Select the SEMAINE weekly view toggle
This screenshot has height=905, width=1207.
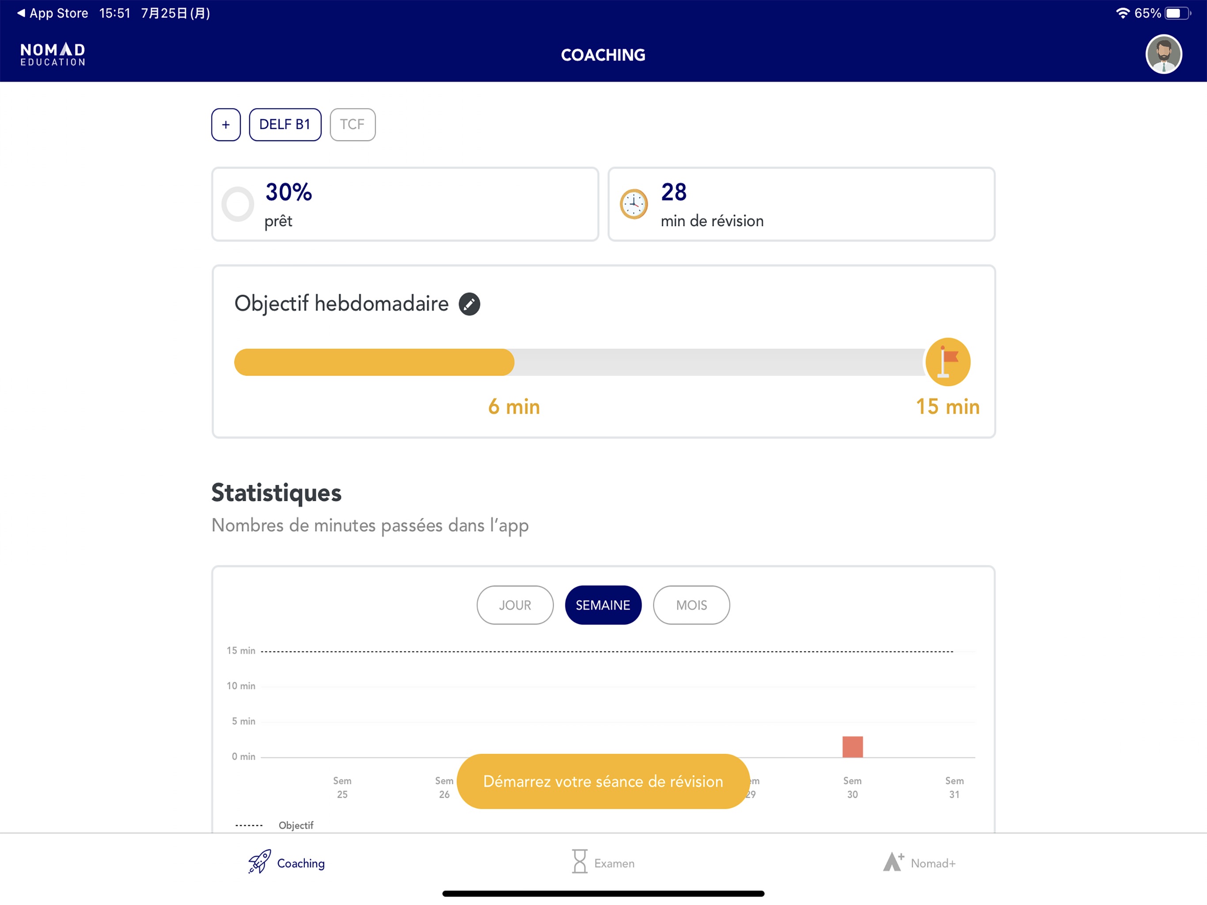pos(603,605)
